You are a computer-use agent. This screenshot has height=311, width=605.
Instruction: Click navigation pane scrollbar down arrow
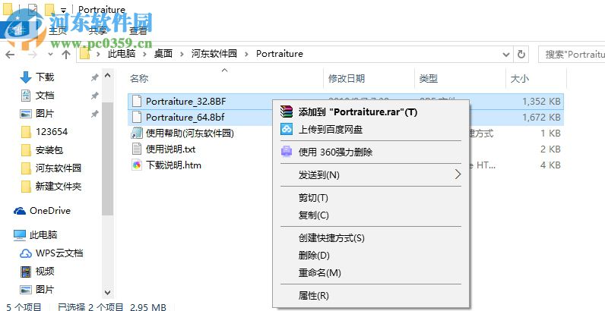coord(108,292)
